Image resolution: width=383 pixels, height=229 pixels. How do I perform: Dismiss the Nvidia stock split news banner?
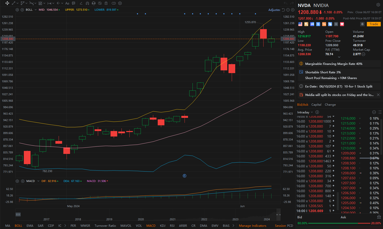(x=378, y=95)
